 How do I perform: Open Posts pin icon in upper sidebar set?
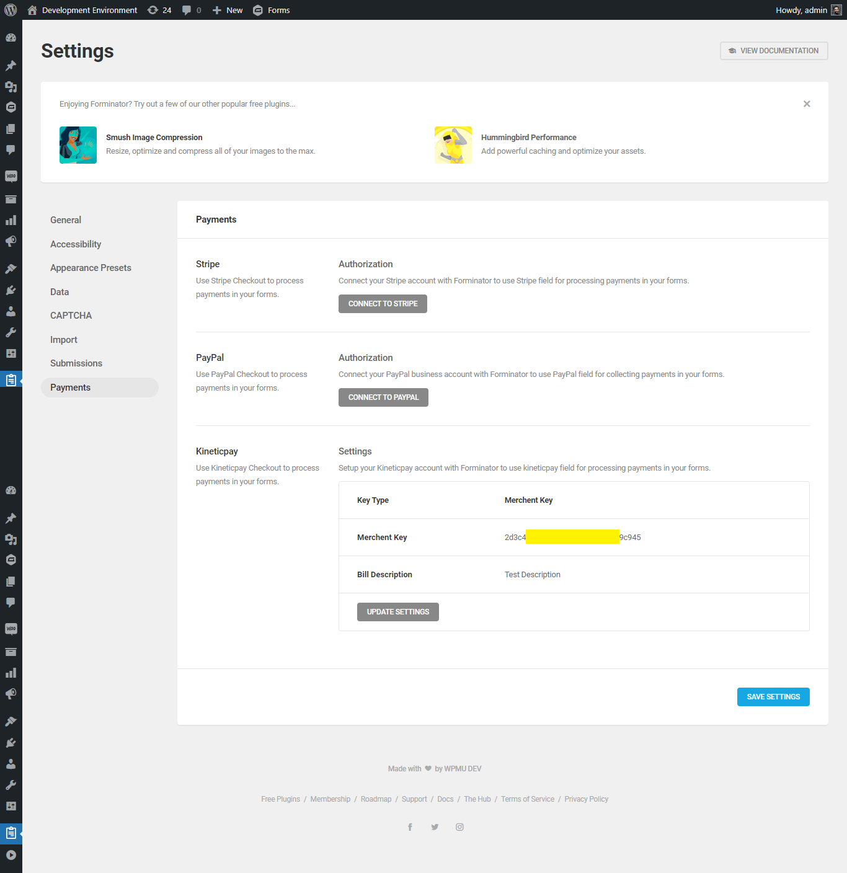pos(11,66)
